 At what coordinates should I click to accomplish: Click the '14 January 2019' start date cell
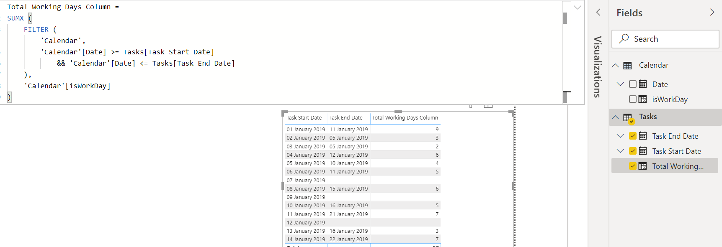(x=306, y=239)
